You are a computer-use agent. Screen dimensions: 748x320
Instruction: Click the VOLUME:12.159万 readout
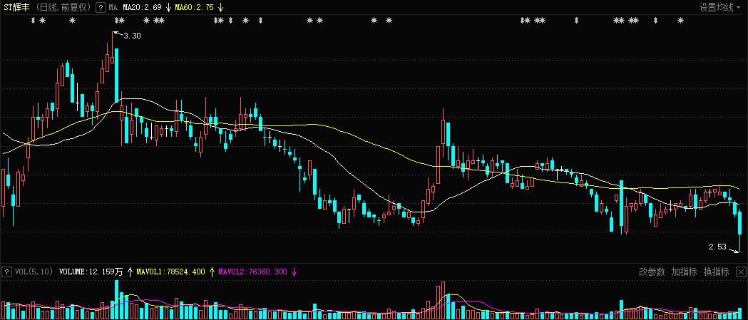click(x=91, y=272)
